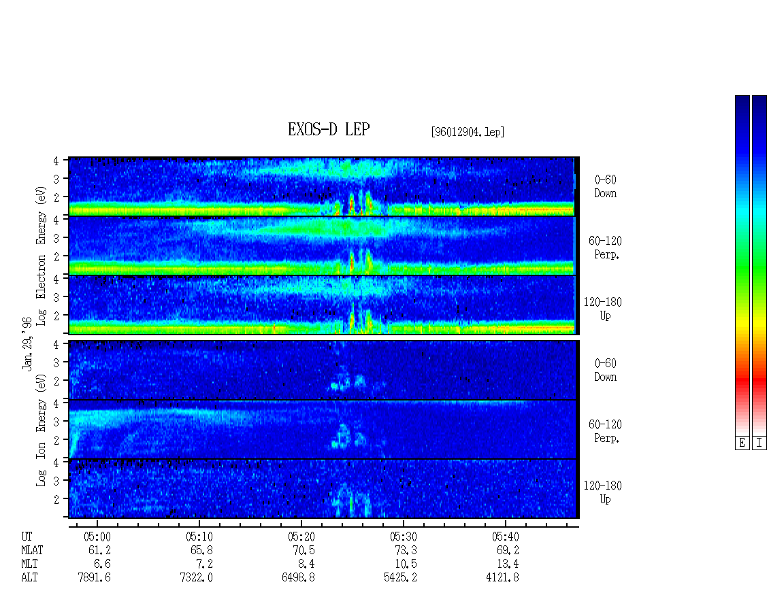Click the electron panel 120-180 Up label
This screenshot has width=769, height=595.
pyautogui.click(x=603, y=309)
